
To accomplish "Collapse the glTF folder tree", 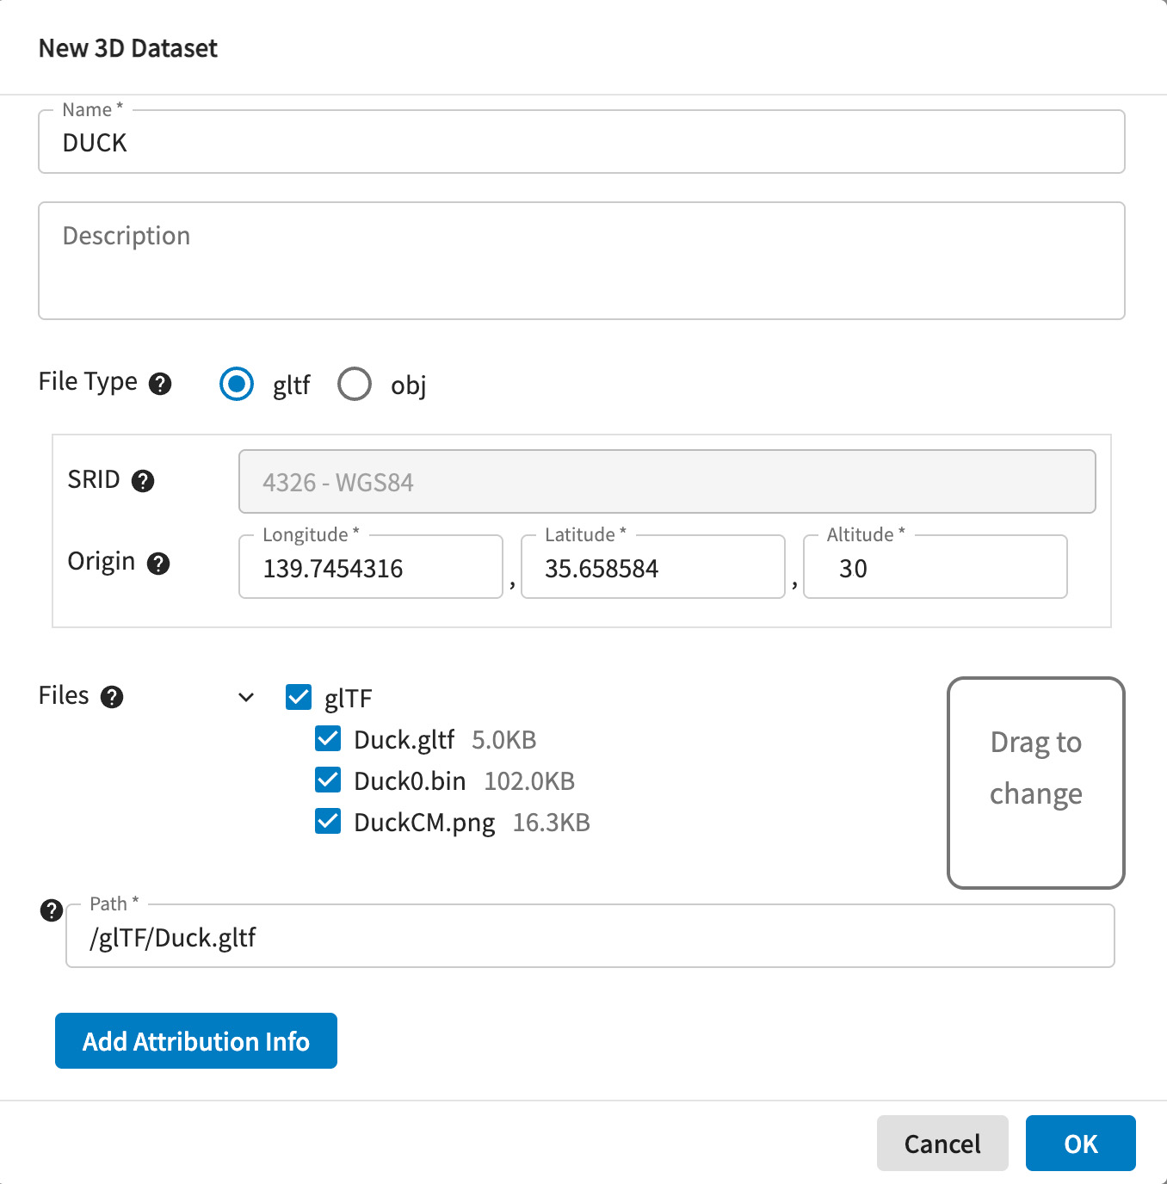I will [x=246, y=697].
